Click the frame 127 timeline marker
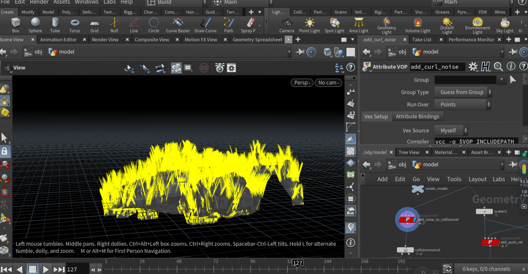The image size is (528, 274). (x=298, y=263)
